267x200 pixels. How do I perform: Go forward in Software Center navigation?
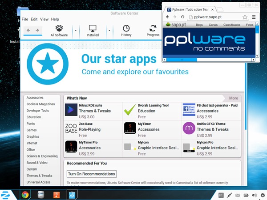(37, 30)
